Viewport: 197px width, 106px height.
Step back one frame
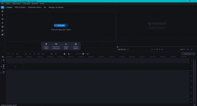click(155, 49)
